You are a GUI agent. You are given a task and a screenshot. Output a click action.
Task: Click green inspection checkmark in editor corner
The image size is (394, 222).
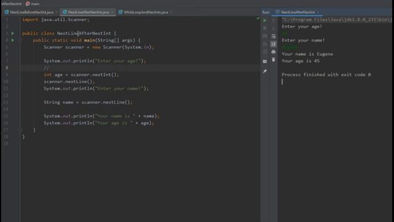tap(258, 18)
